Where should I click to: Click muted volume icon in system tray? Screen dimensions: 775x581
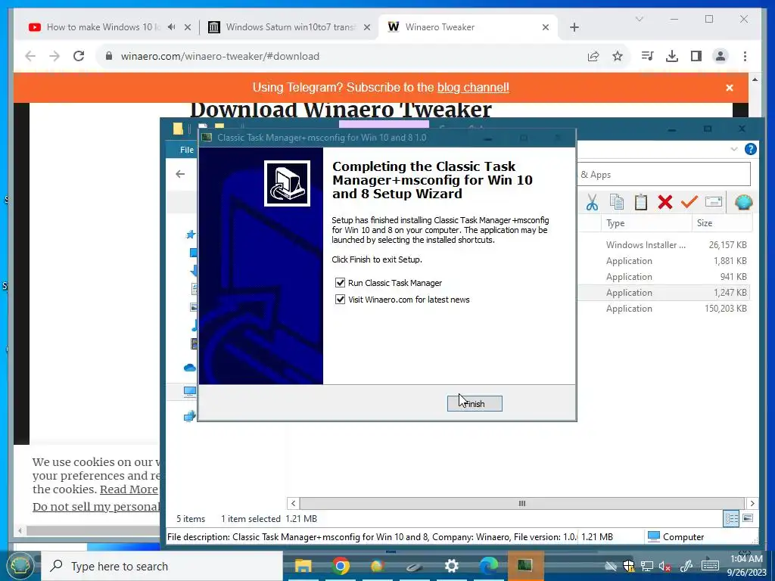[x=665, y=567]
